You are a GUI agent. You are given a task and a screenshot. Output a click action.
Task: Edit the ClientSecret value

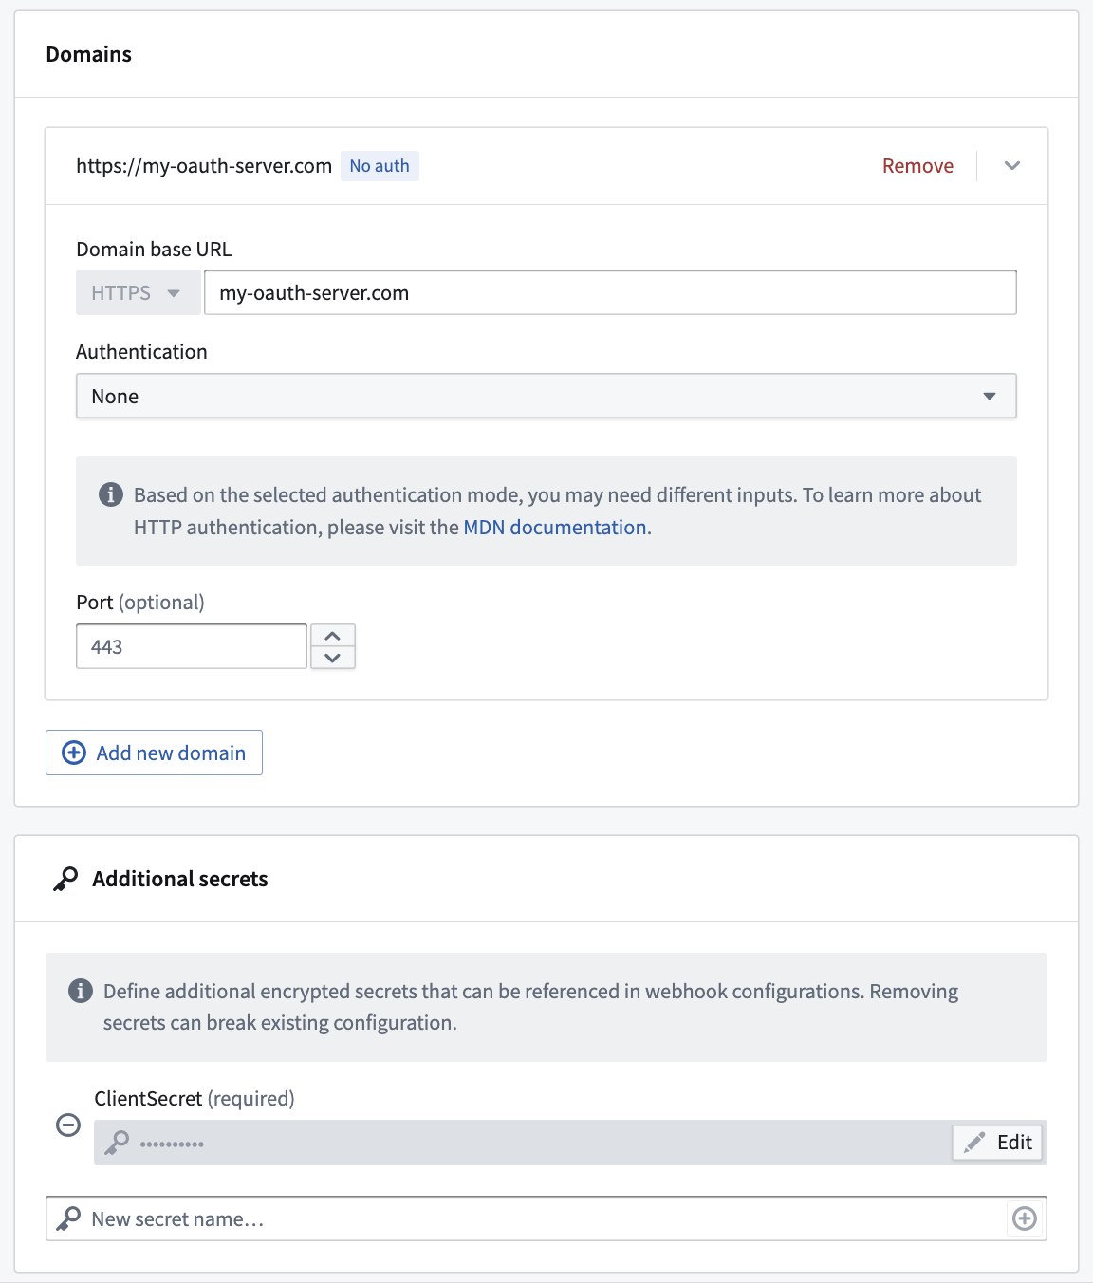(998, 1143)
